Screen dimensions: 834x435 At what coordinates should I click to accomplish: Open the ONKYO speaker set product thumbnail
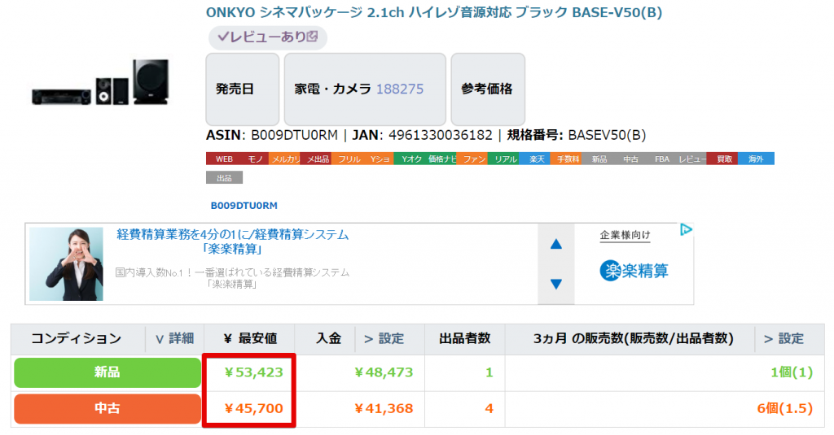coord(100,82)
